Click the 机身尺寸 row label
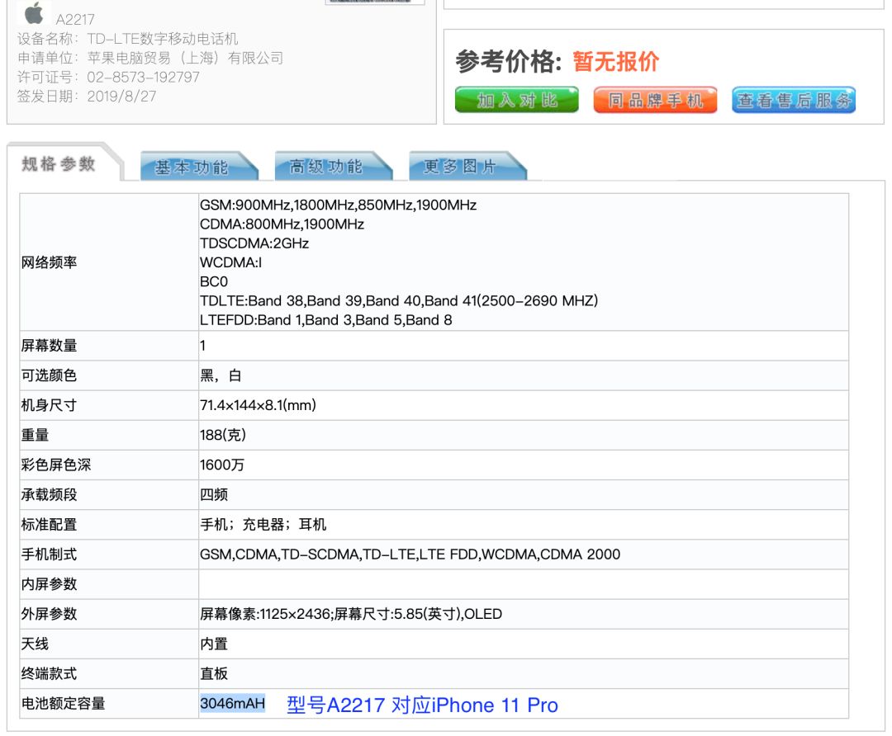This screenshot has width=892, height=736. point(49,405)
